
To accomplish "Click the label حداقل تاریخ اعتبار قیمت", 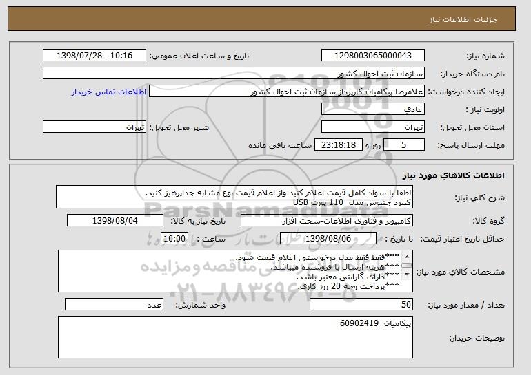I will [463, 239].
